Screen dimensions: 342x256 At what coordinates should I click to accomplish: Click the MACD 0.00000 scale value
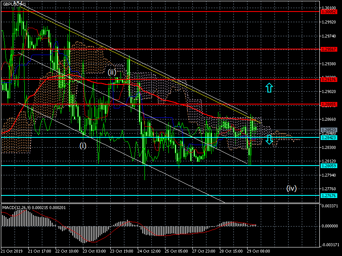(x=330, y=225)
